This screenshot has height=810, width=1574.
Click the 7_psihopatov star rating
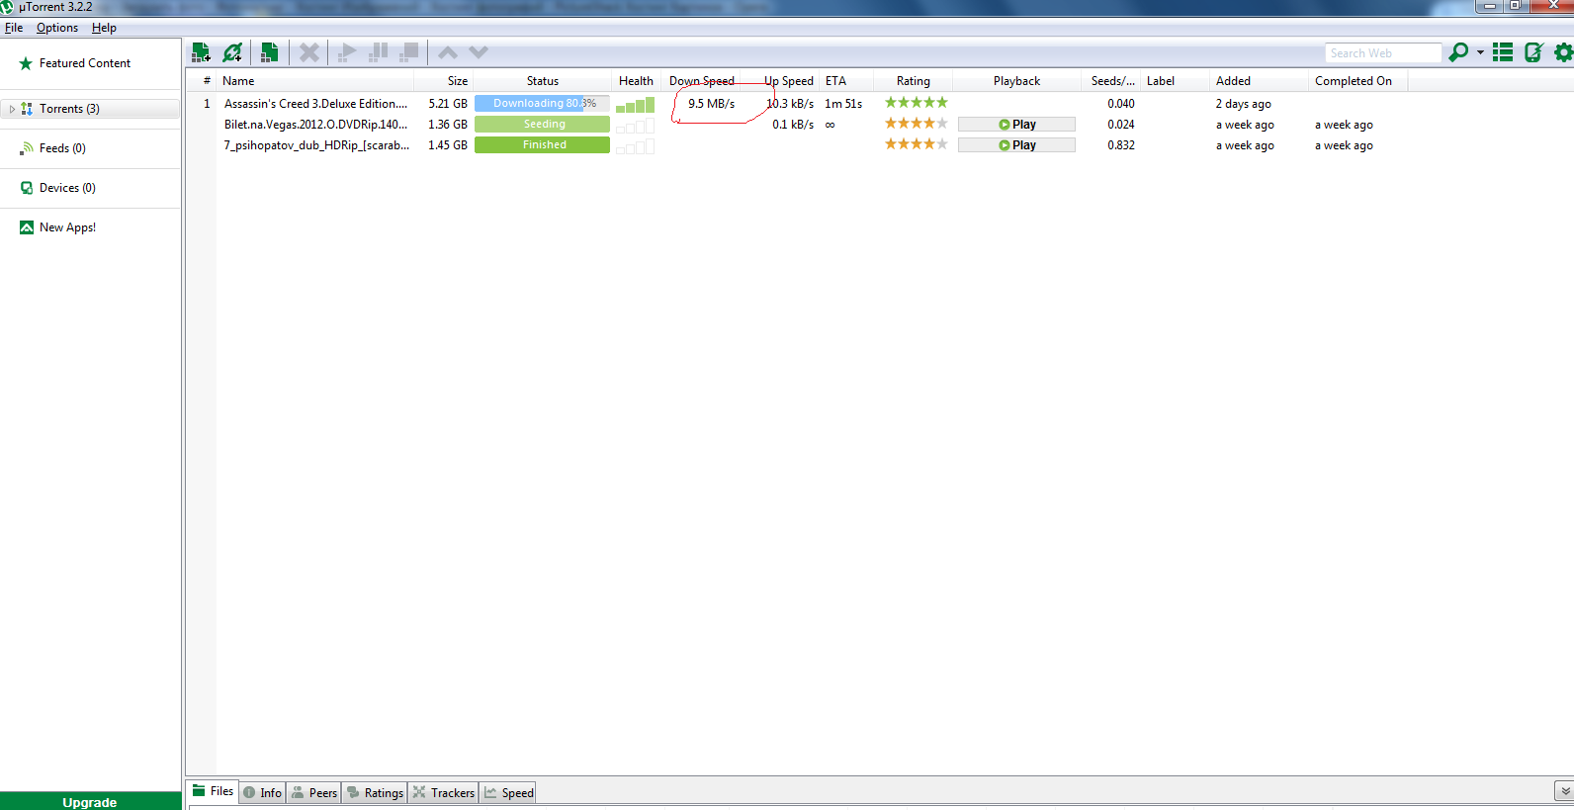(917, 143)
